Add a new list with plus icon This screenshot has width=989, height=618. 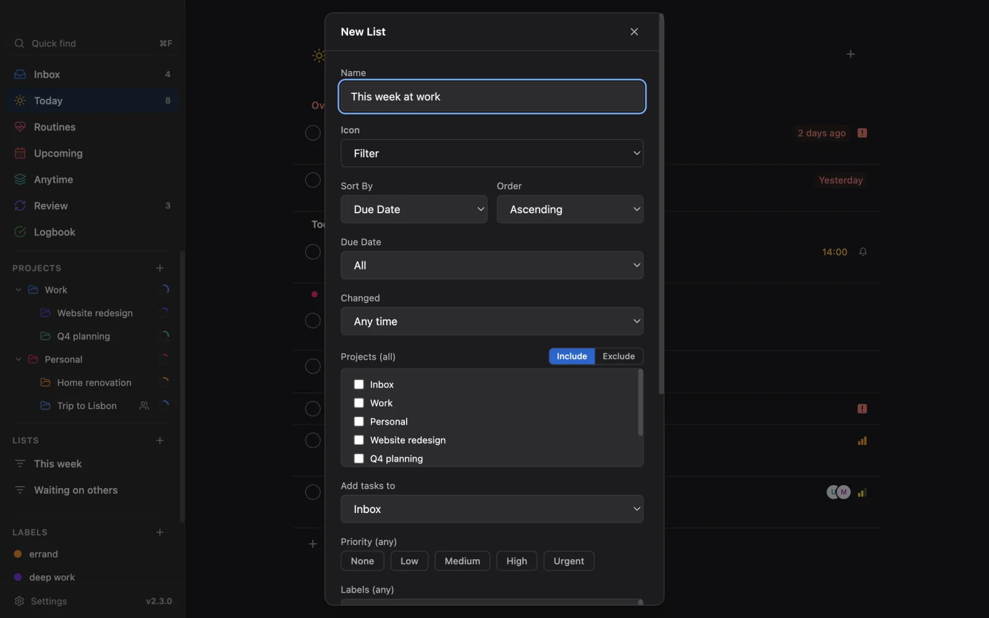pyautogui.click(x=160, y=441)
